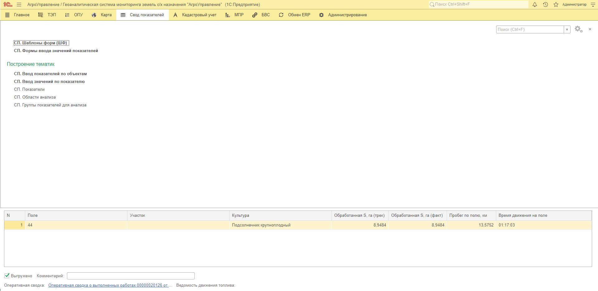Click Обработанная S, га (факт) header
Viewport: 598px width, 291px height.
pos(417,216)
